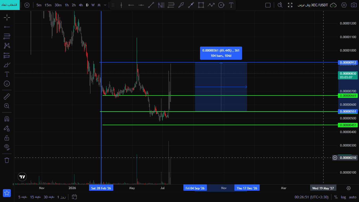The image size is (359, 202).
Task: Switch to 4h timeframe
Action: point(81,5)
